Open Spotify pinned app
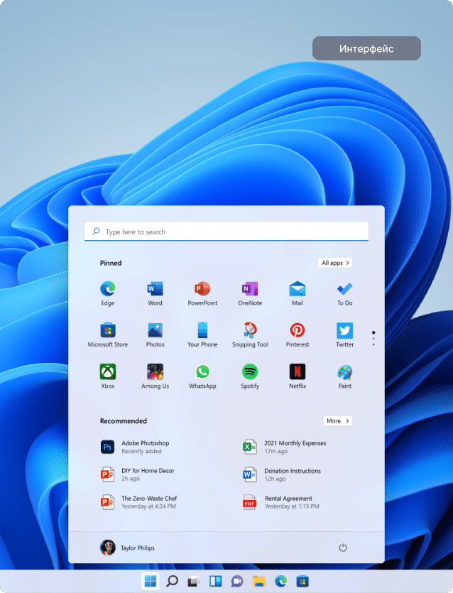This screenshot has width=453, height=593. click(250, 376)
